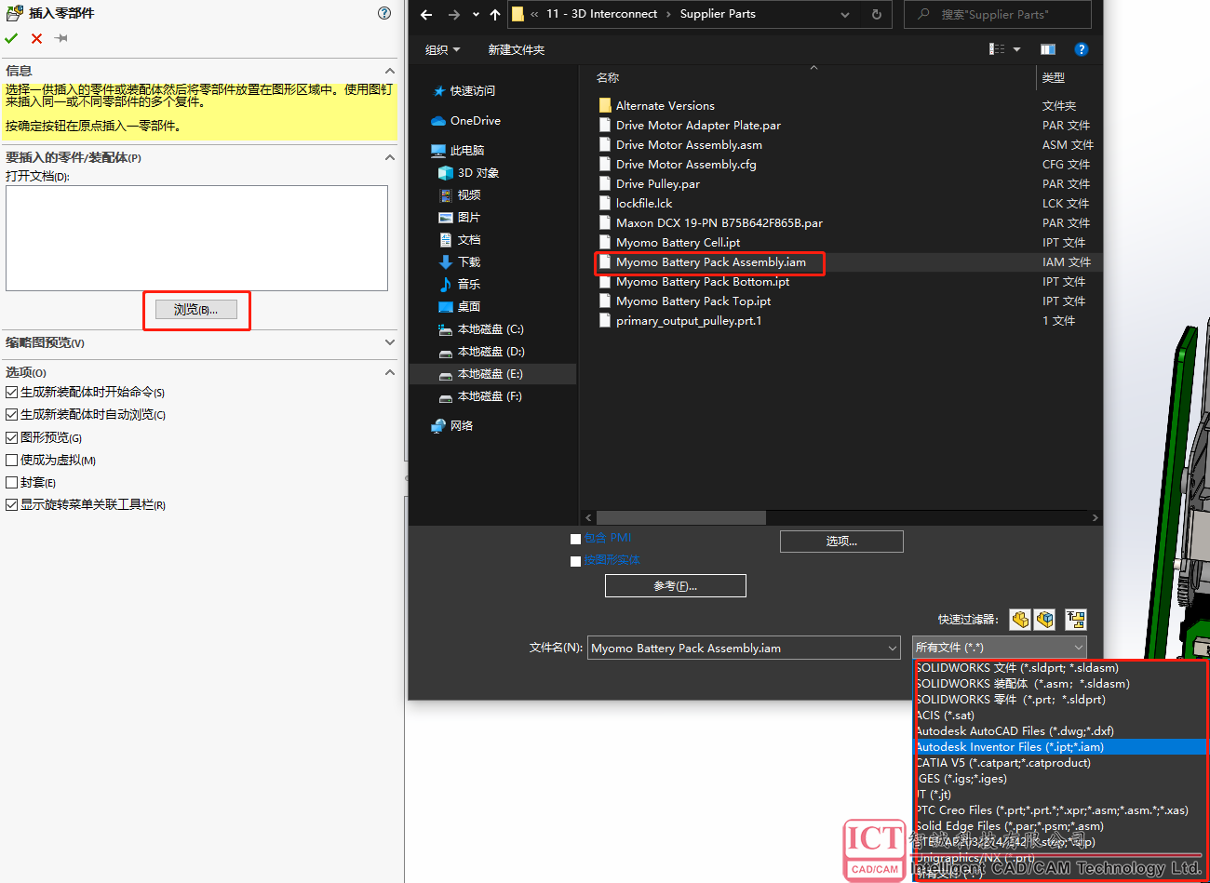Open 桌面 folder
1210x883 pixels.
pyautogui.click(x=468, y=307)
